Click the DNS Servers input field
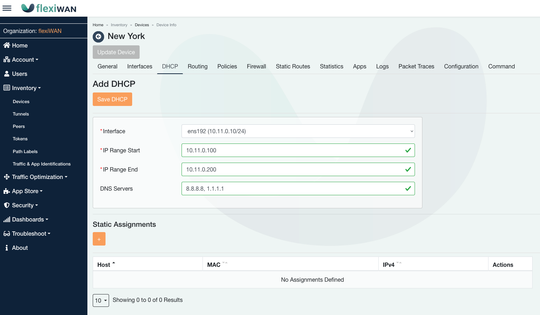This screenshot has width=540, height=315. (x=293, y=189)
